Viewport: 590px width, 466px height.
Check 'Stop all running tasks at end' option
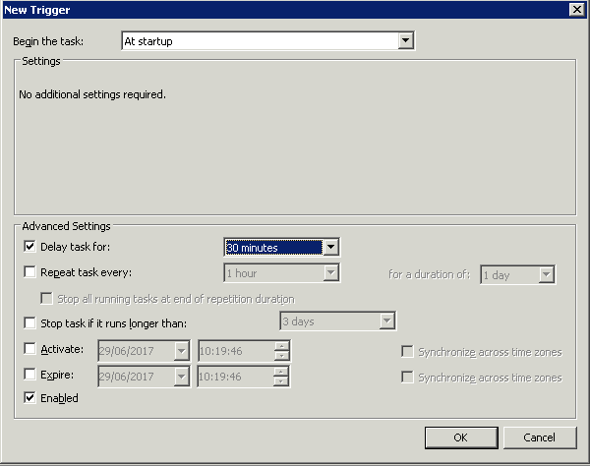click(x=46, y=299)
